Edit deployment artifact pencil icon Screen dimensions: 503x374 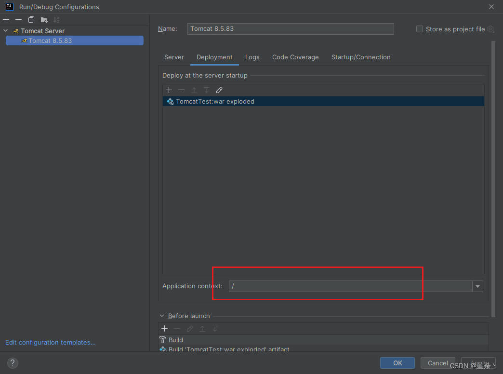pyautogui.click(x=219, y=90)
